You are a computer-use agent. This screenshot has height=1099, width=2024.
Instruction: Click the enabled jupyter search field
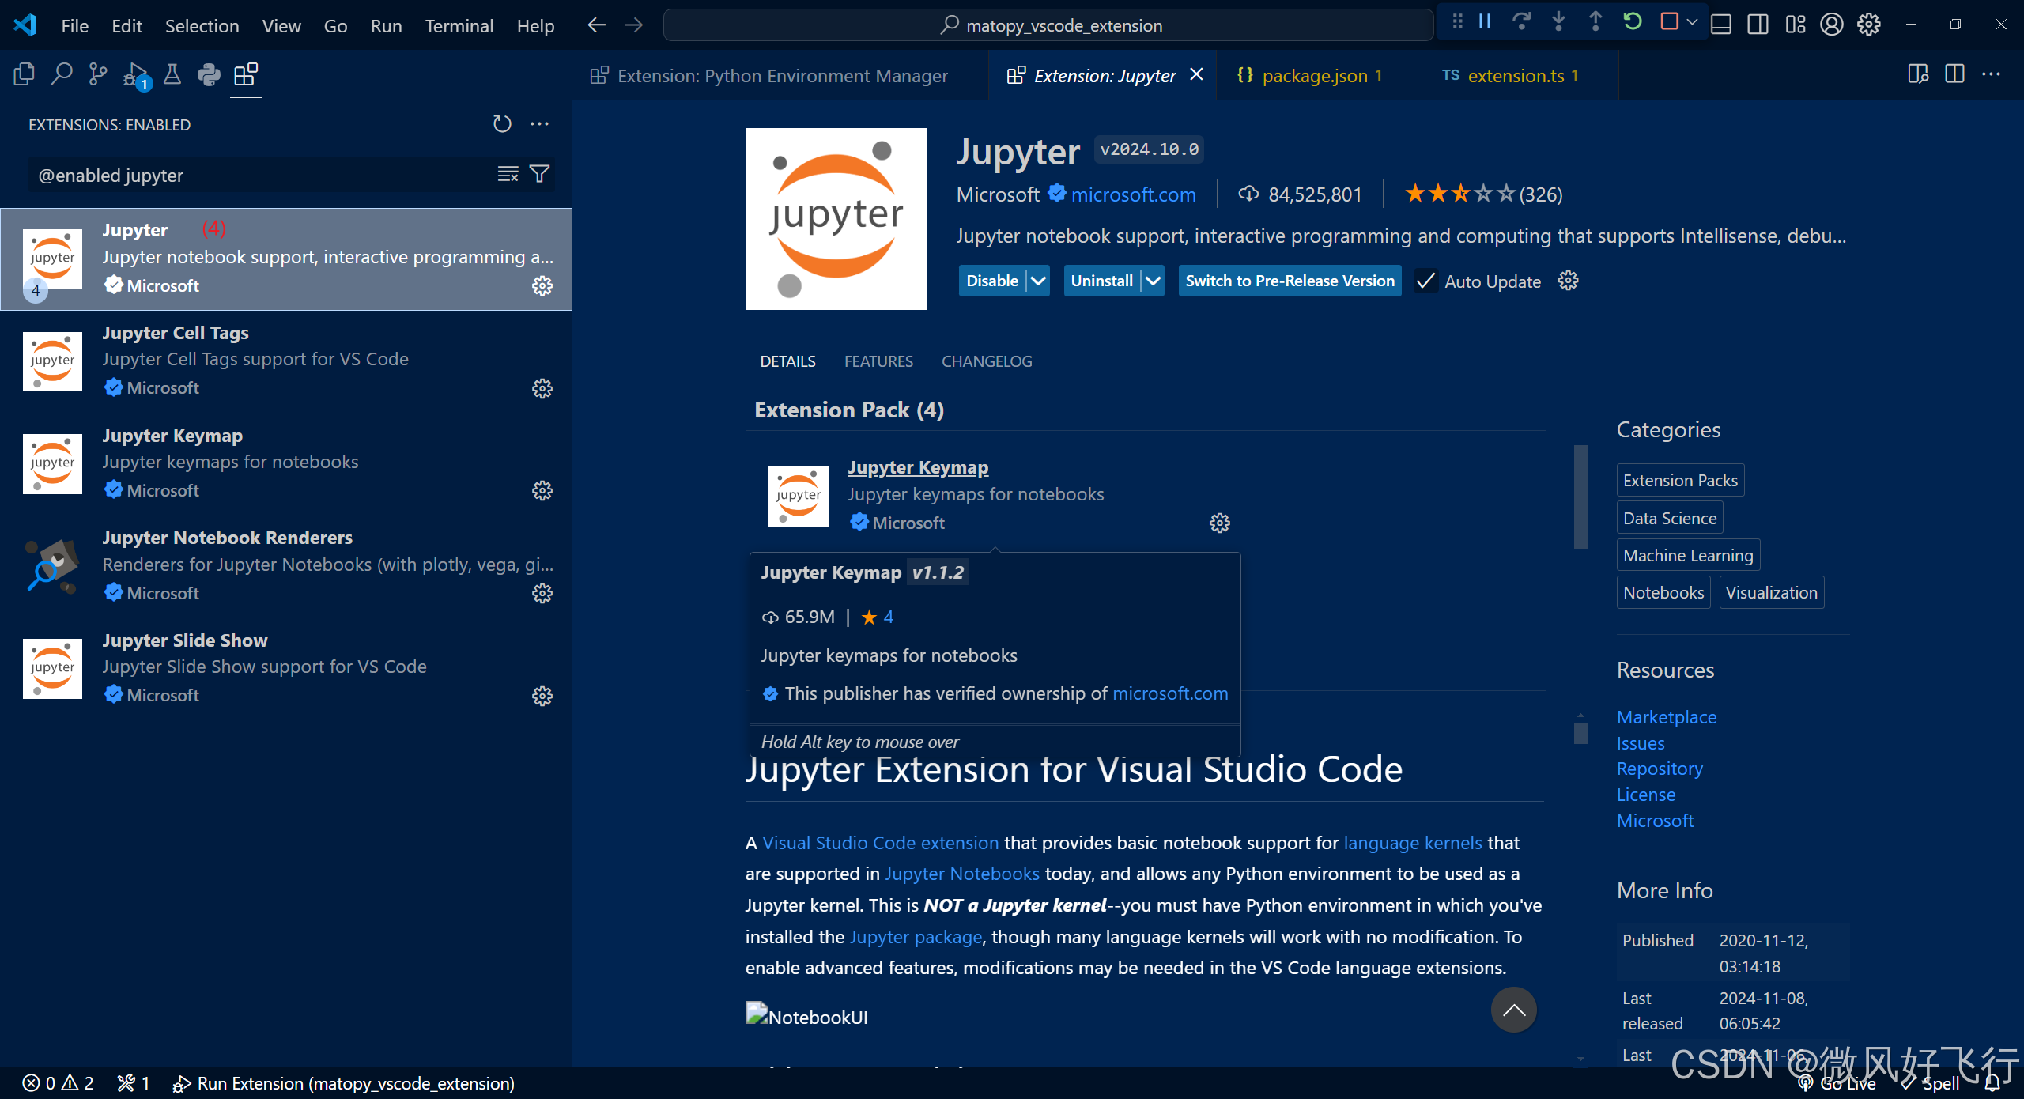(261, 175)
